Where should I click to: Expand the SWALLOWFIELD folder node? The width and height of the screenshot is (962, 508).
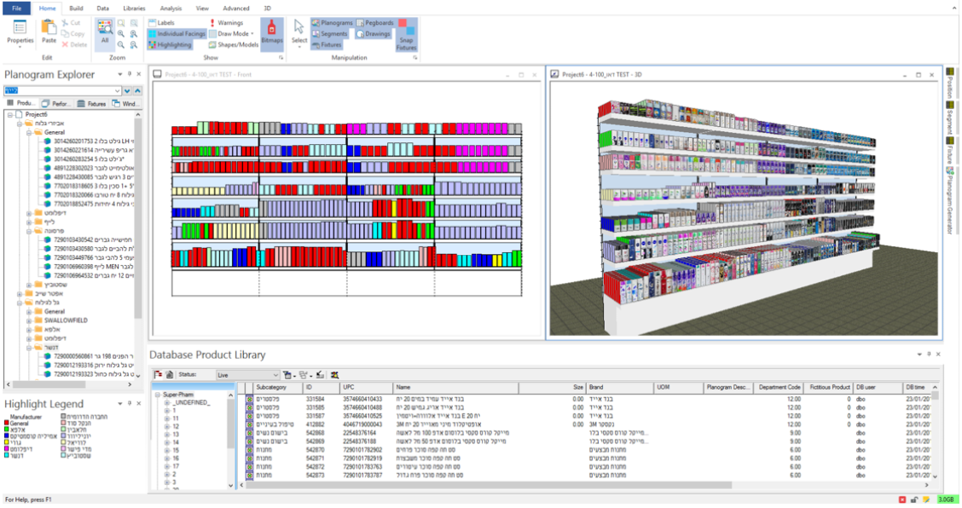29,320
